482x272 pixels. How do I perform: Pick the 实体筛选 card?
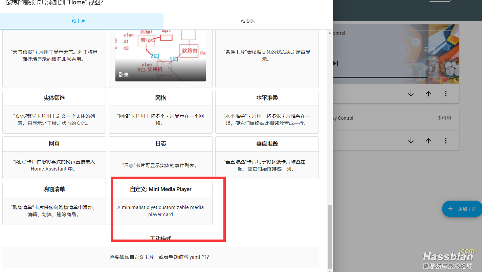click(54, 112)
